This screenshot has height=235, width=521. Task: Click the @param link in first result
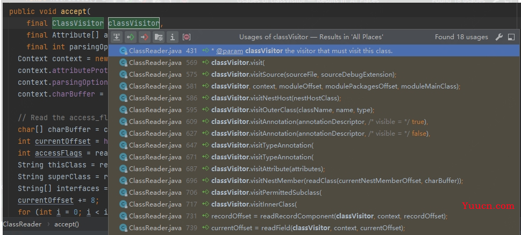pos(230,51)
